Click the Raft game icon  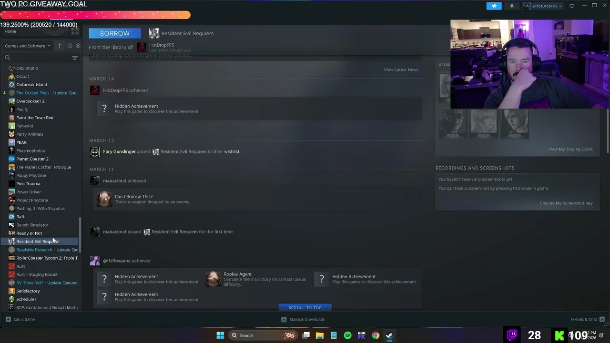(11, 217)
